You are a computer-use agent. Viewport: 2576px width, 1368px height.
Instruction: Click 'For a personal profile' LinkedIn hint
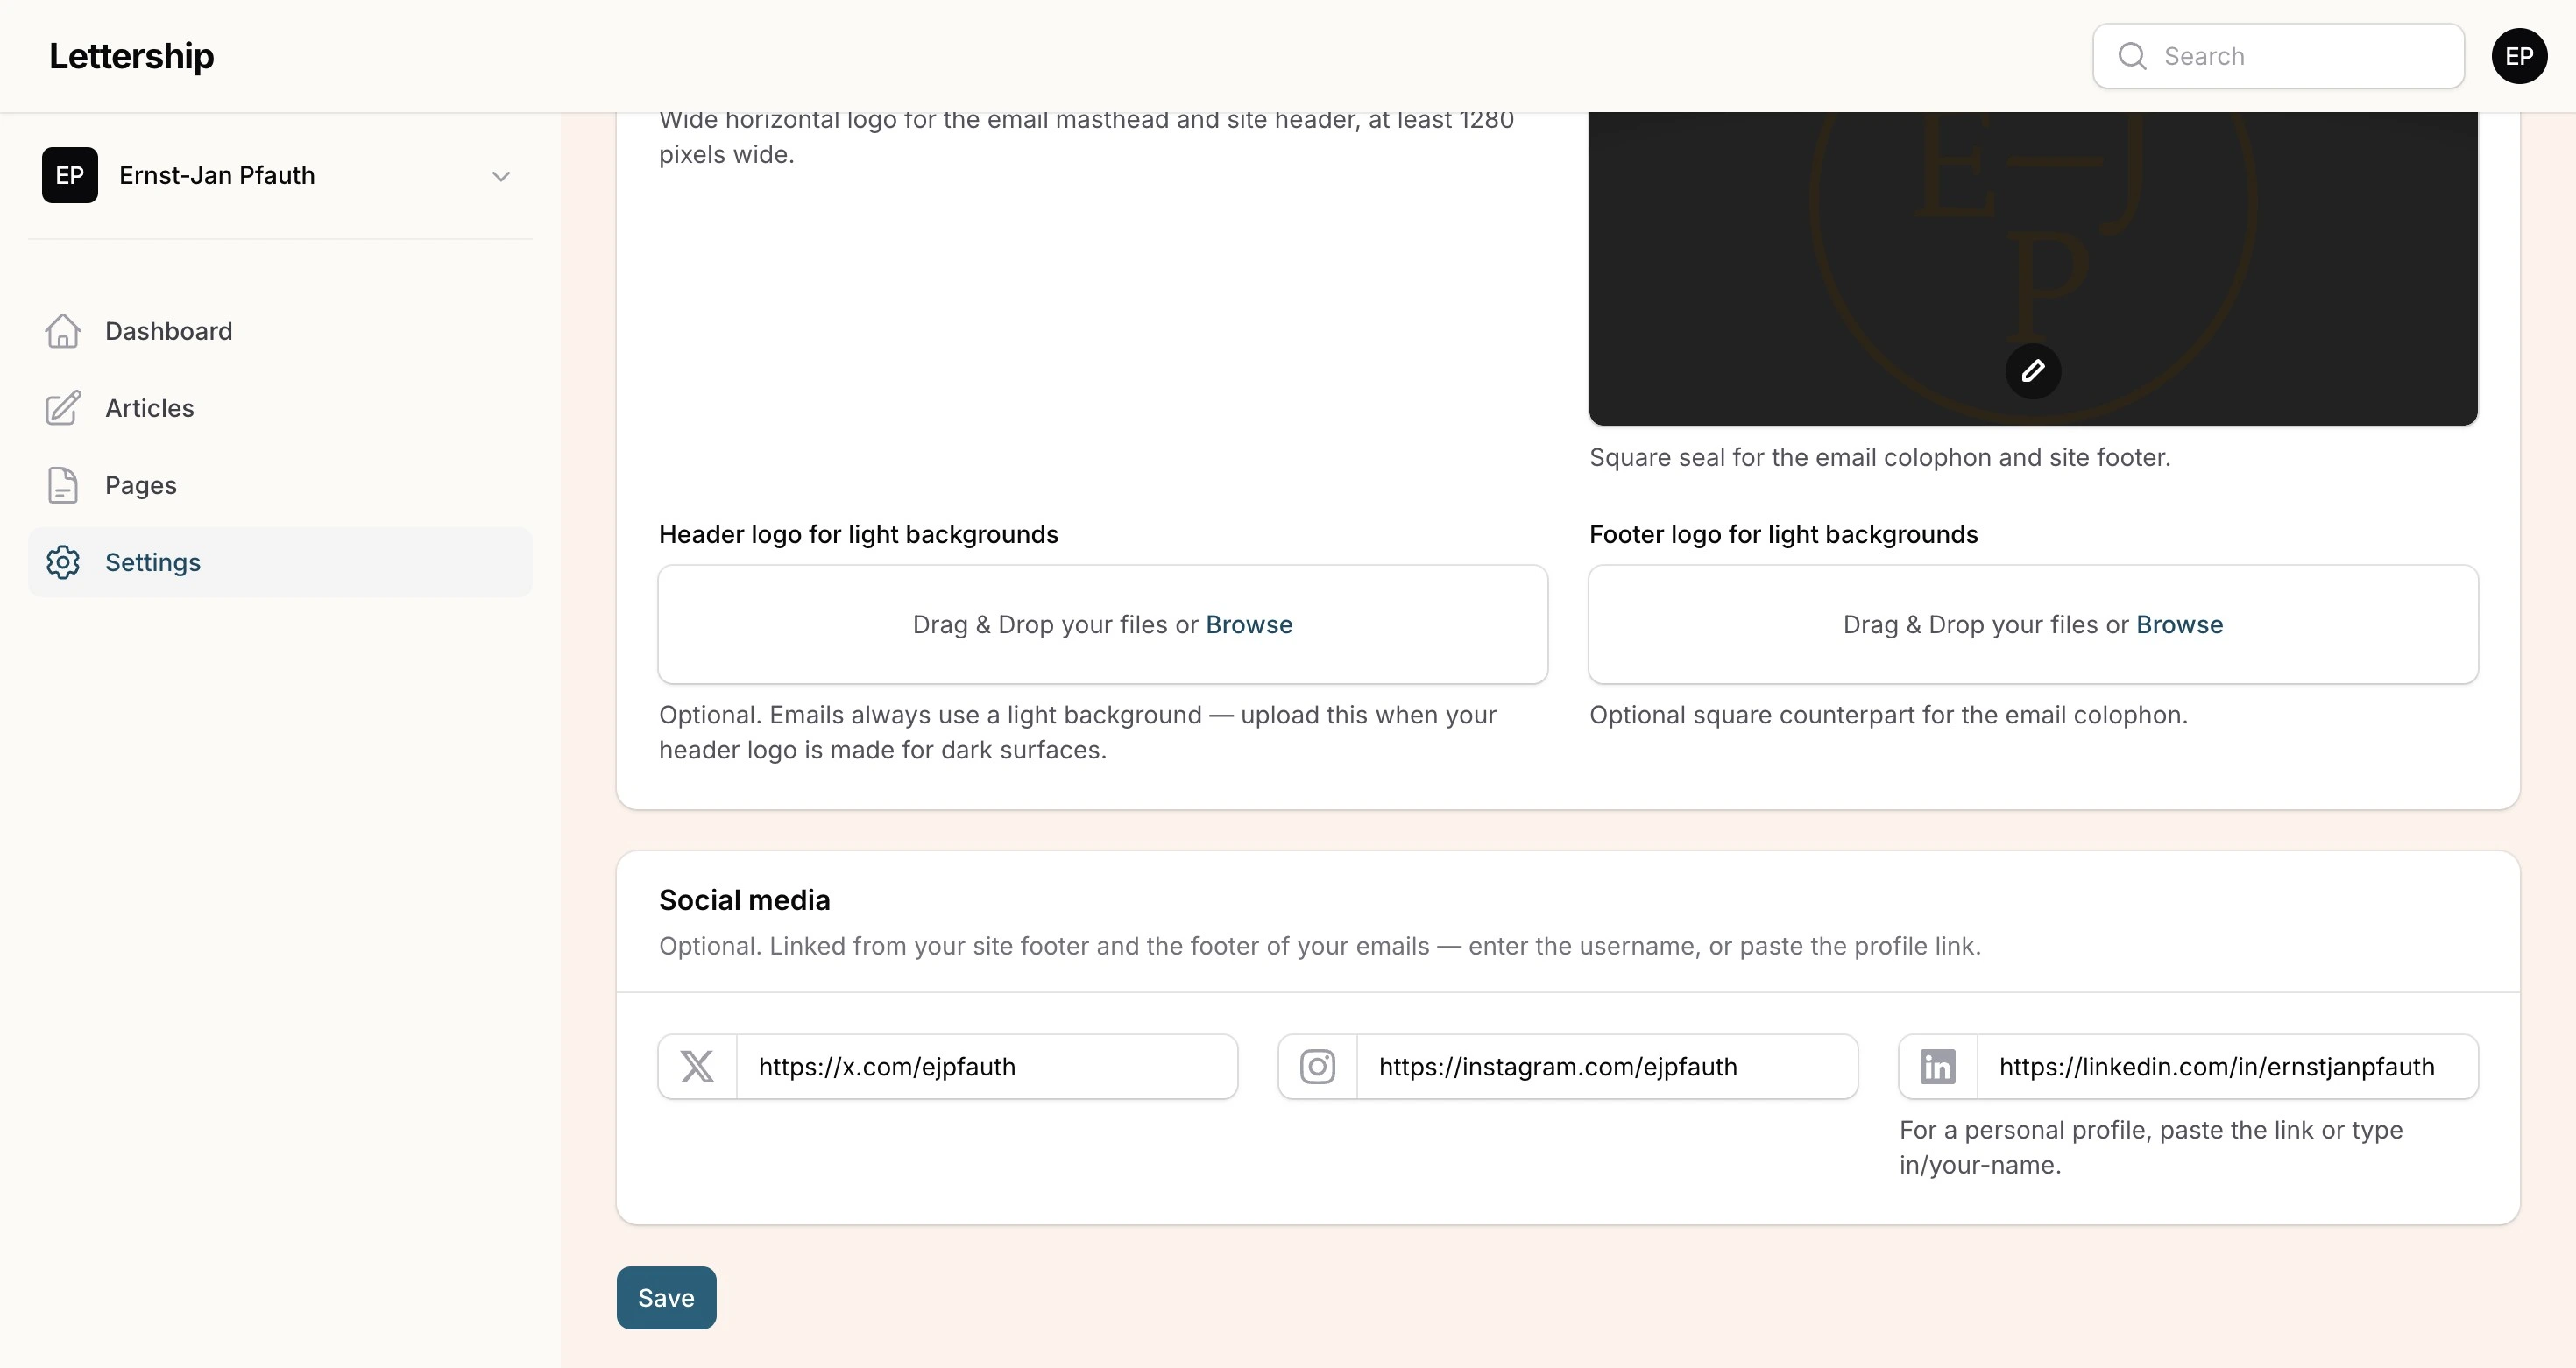[2151, 1147]
